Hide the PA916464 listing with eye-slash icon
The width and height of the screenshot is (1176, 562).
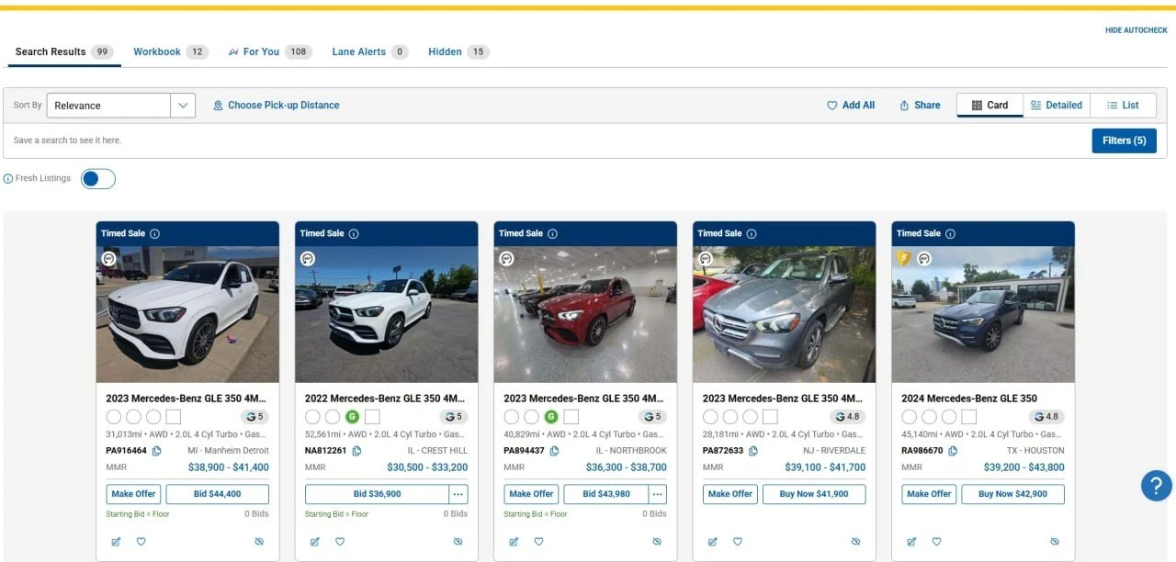point(259,542)
